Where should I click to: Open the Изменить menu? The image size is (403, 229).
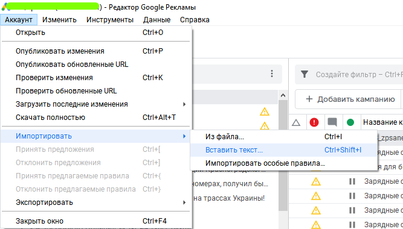point(59,20)
